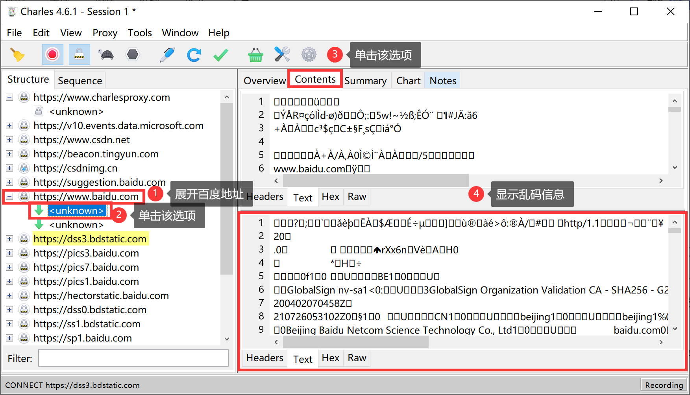Click the lock icon beside csdnimg.cn
This screenshot has height=395, width=690.
24,168
